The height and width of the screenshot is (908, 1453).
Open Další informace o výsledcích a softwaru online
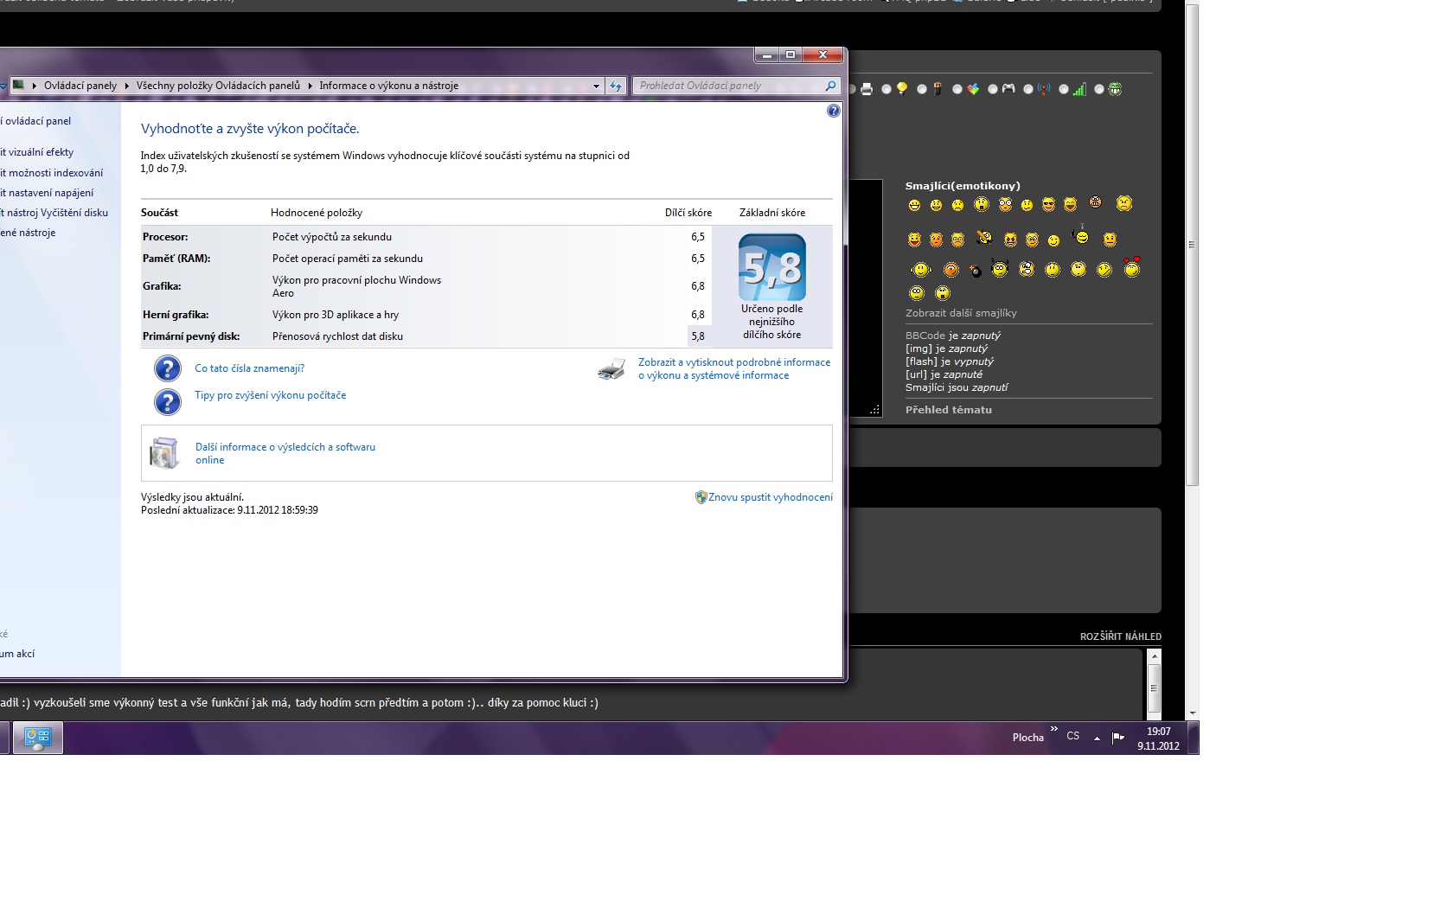(x=285, y=454)
